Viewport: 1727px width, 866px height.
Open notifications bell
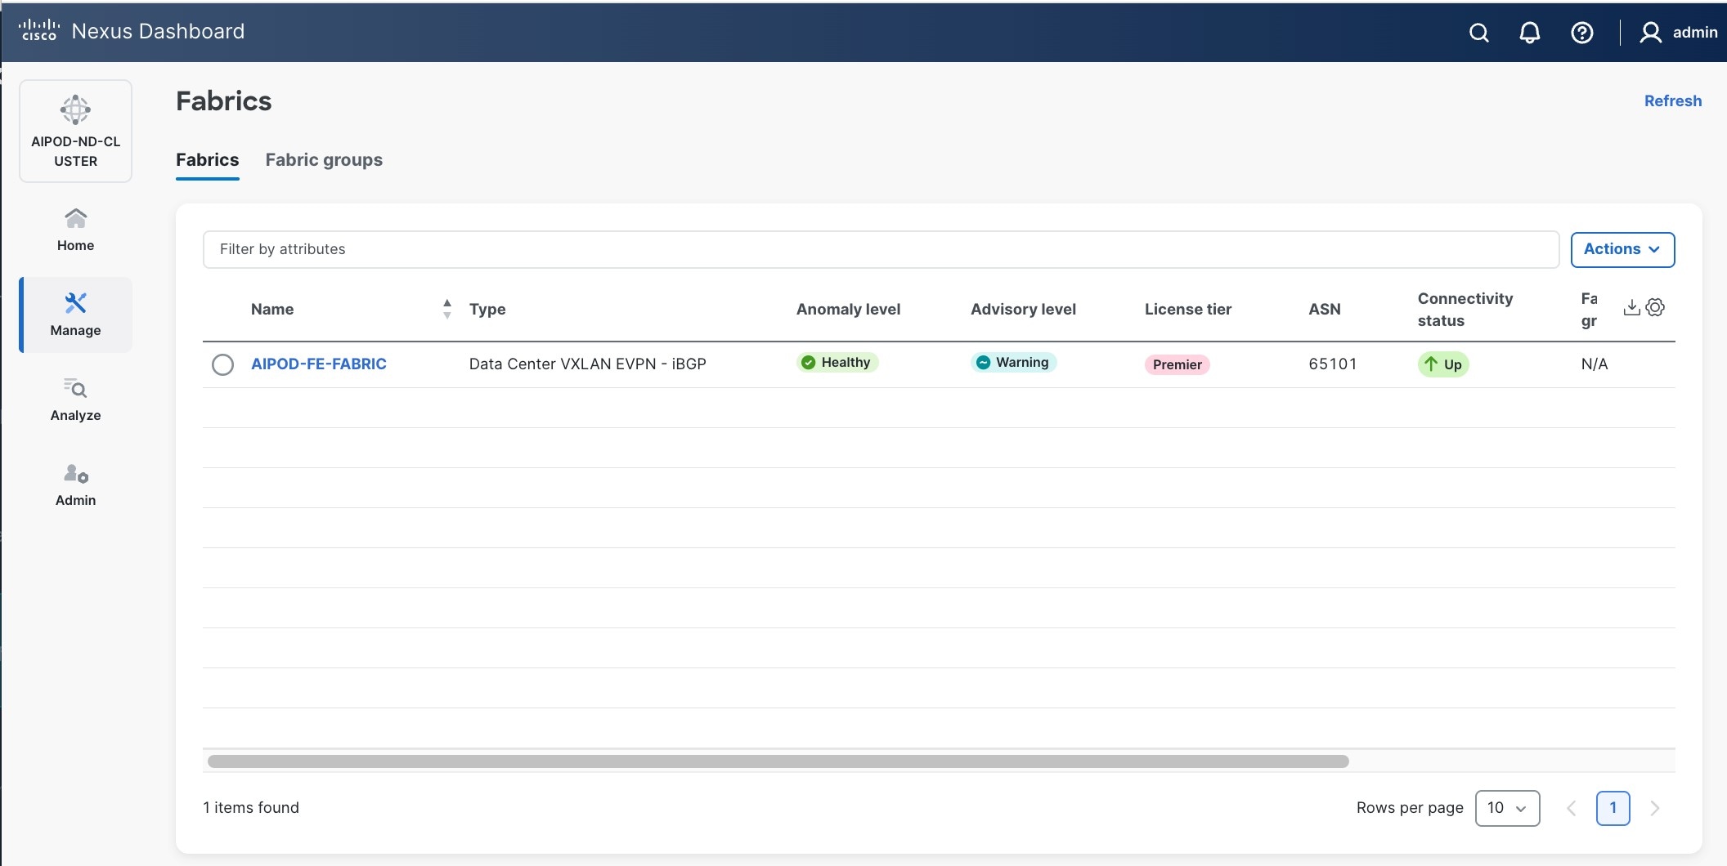[1530, 33]
